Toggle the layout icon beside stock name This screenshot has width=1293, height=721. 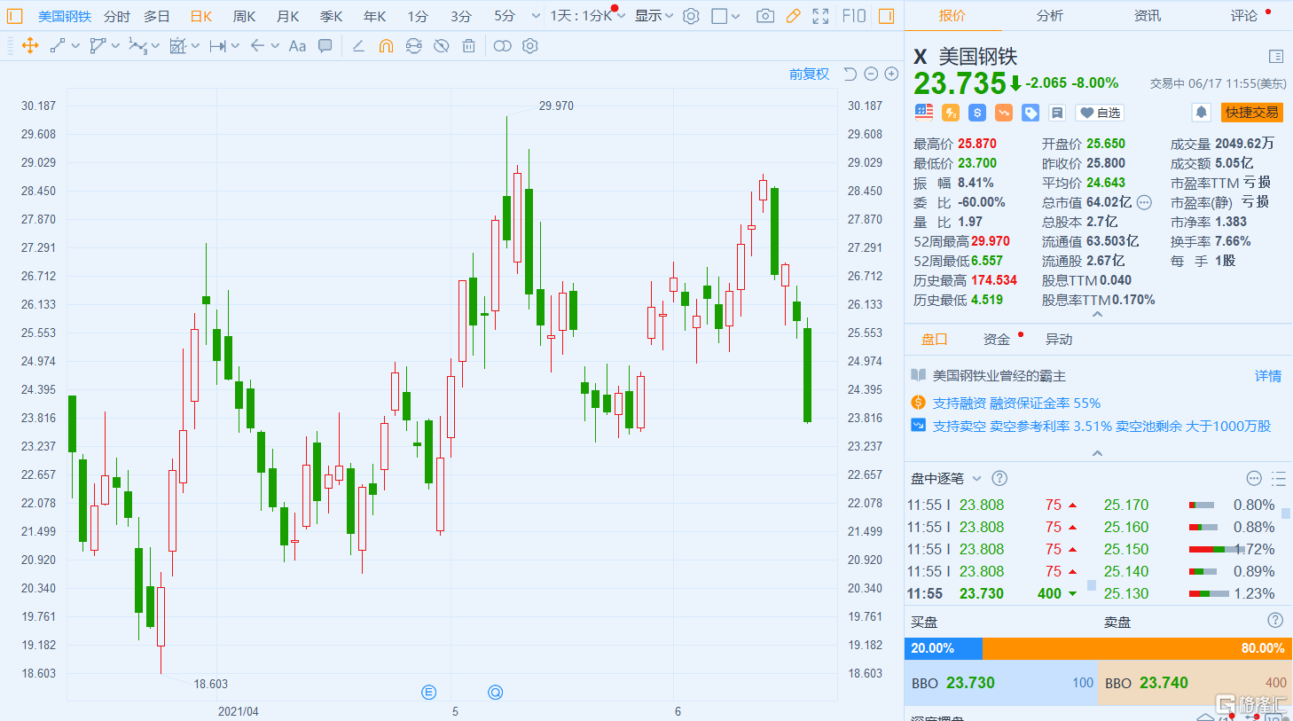click(x=1276, y=57)
